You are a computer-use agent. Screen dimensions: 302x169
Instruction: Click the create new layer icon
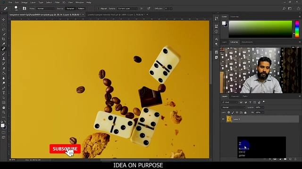(290, 159)
